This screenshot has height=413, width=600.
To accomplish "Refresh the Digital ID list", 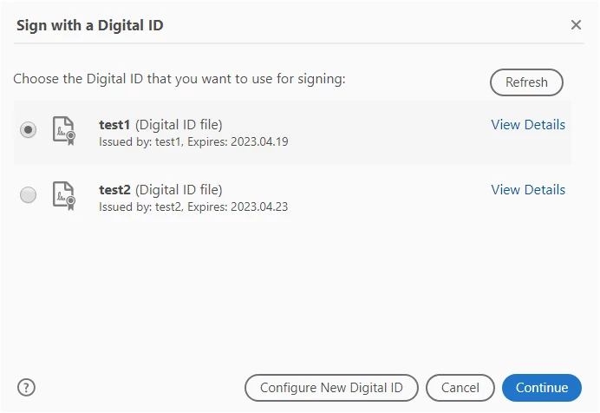I will [526, 82].
